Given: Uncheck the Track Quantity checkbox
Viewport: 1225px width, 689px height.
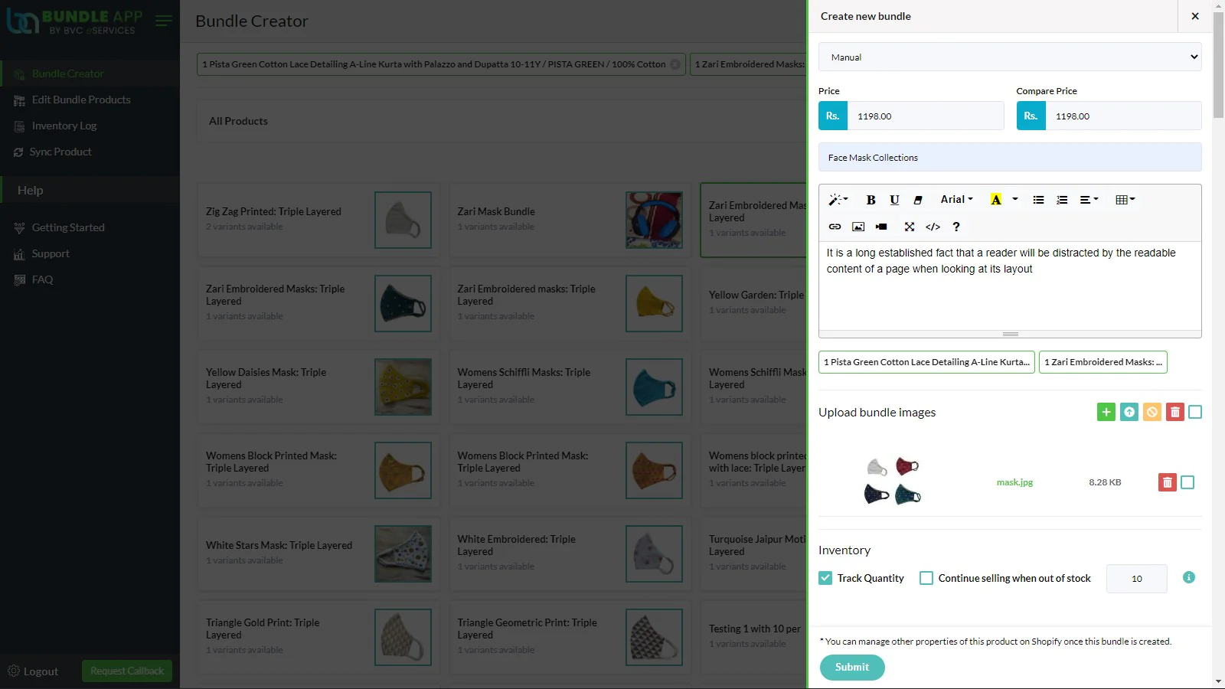Looking at the screenshot, I should [825, 578].
